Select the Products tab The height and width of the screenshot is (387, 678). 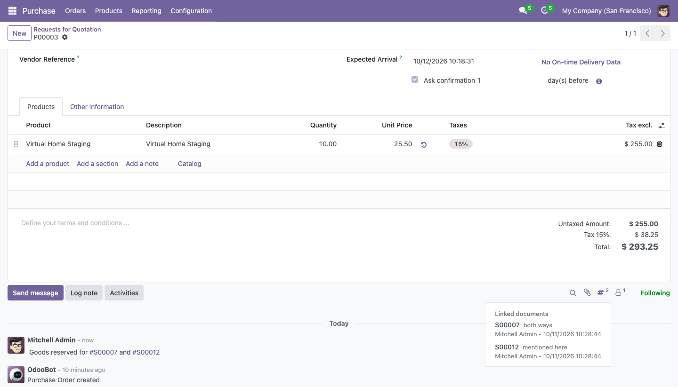pos(41,107)
